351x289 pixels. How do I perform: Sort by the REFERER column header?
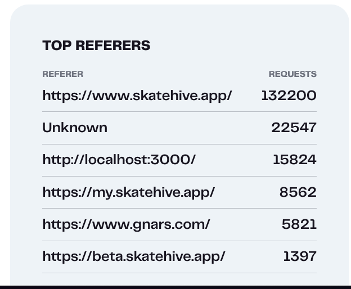pyautogui.click(x=62, y=74)
